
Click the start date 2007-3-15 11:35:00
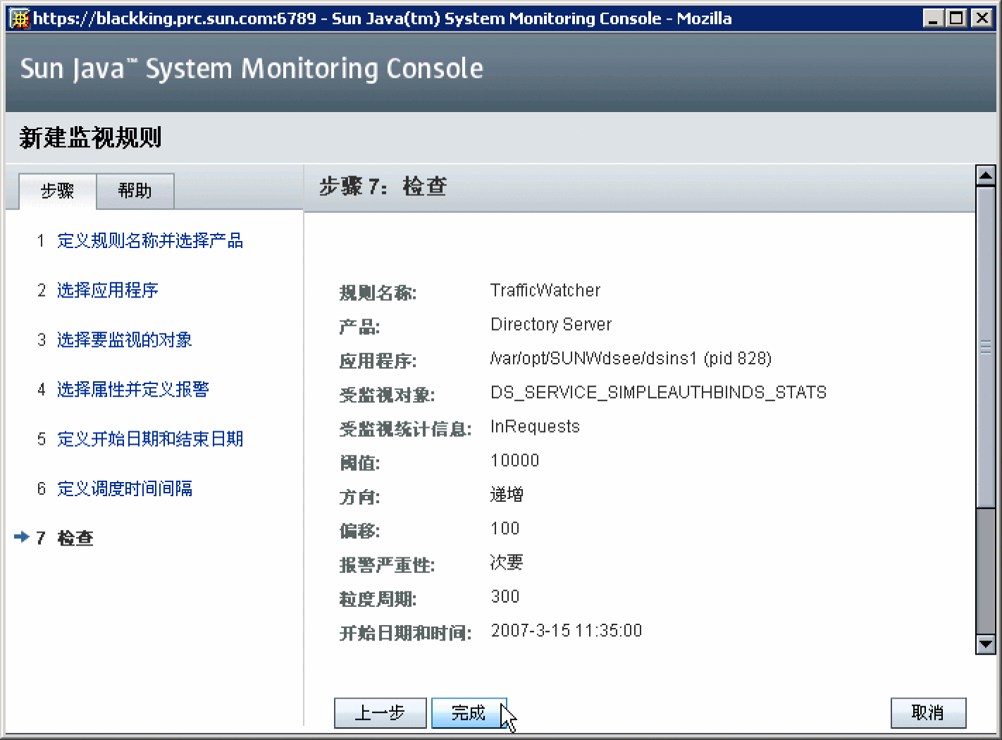567,631
